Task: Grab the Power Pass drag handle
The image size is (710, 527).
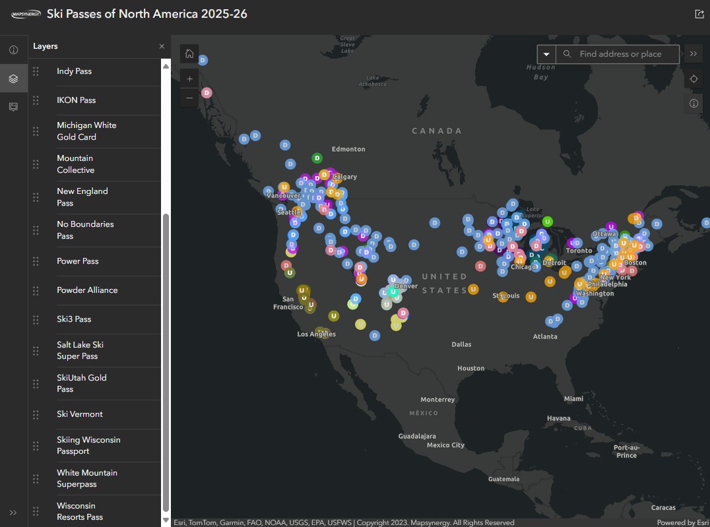Action: (x=36, y=261)
